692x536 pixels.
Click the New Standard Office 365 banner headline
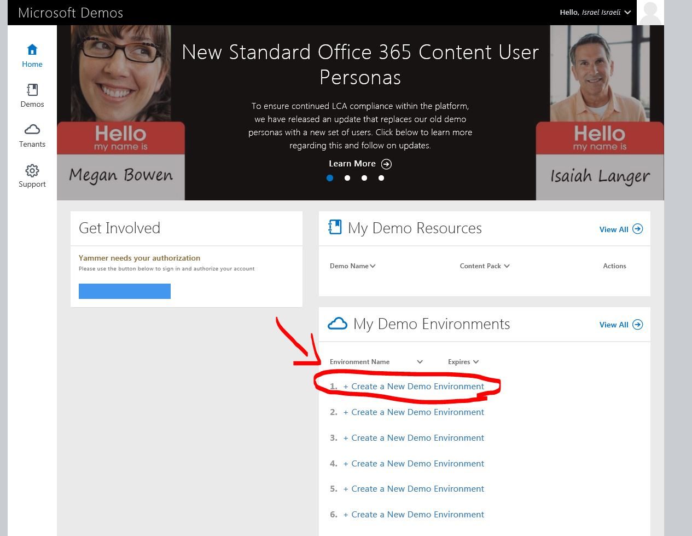coord(360,65)
